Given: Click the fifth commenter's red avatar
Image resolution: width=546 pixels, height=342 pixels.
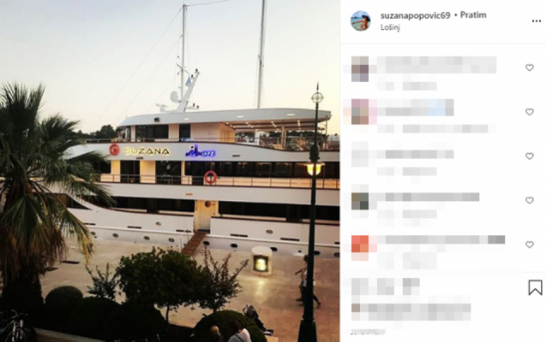Looking at the screenshot, I should [x=360, y=244].
